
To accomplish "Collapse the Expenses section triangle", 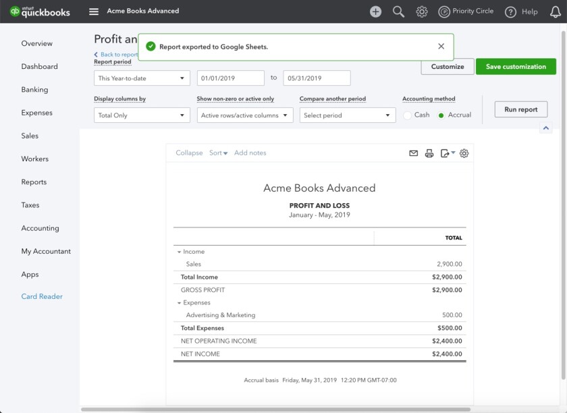I will pyautogui.click(x=179, y=303).
